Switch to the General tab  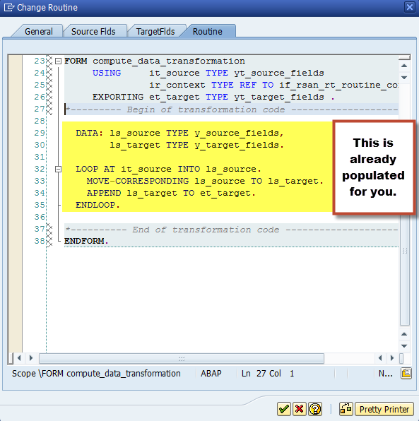click(39, 31)
